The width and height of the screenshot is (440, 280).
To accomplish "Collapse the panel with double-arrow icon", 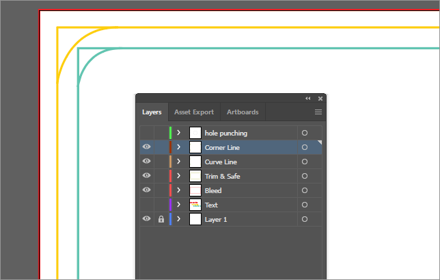I will pyautogui.click(x=308, y=99).
